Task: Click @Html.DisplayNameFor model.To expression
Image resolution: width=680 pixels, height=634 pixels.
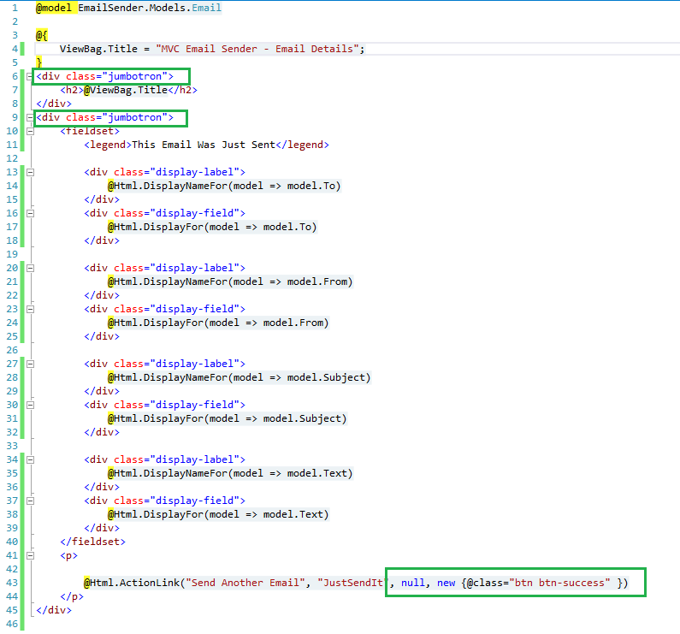Action: [224, 186]
